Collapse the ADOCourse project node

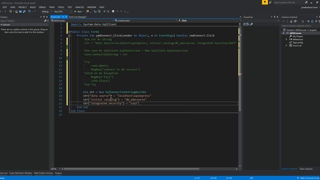pyautogui.click(x=283, y=33)
